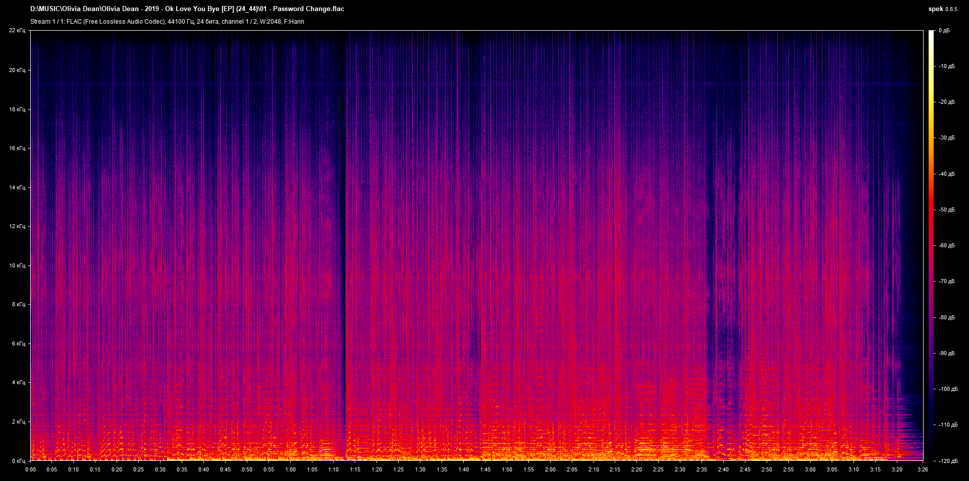Select the '2 кГц' frequency label
The image size is (969, 481).
pyautogui.click(x=19, y=422)
